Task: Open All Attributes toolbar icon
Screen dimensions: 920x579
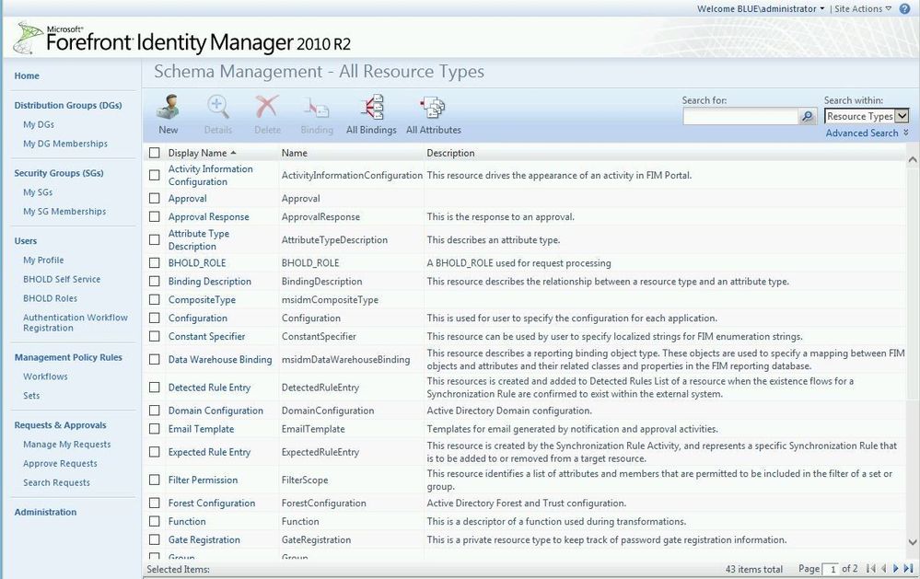Action: 433,108
